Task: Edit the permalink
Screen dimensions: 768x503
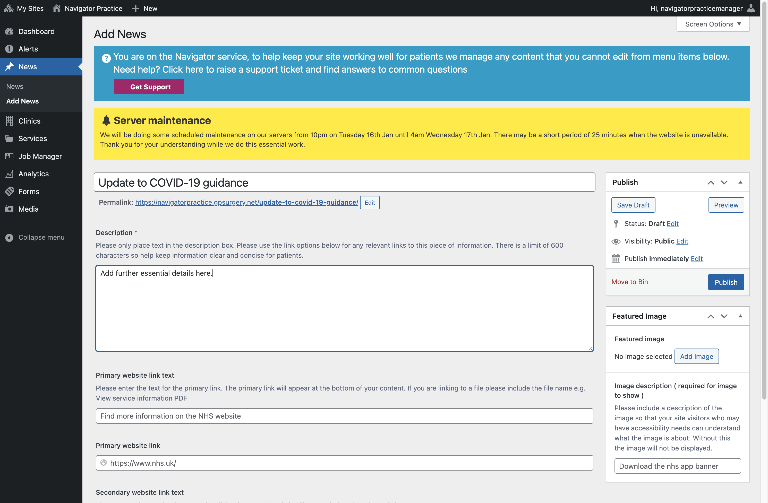Action: click(x=370, y=203)
